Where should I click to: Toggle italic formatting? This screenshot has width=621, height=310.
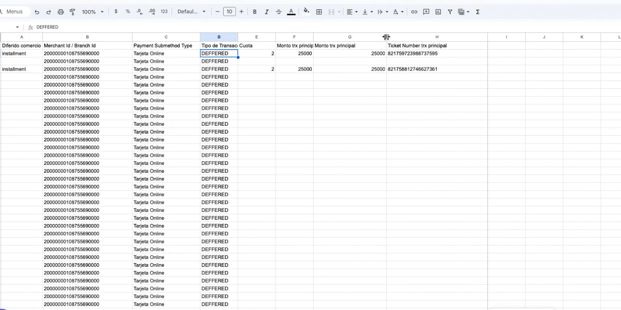pyautogui.click(x=267, y=12)
